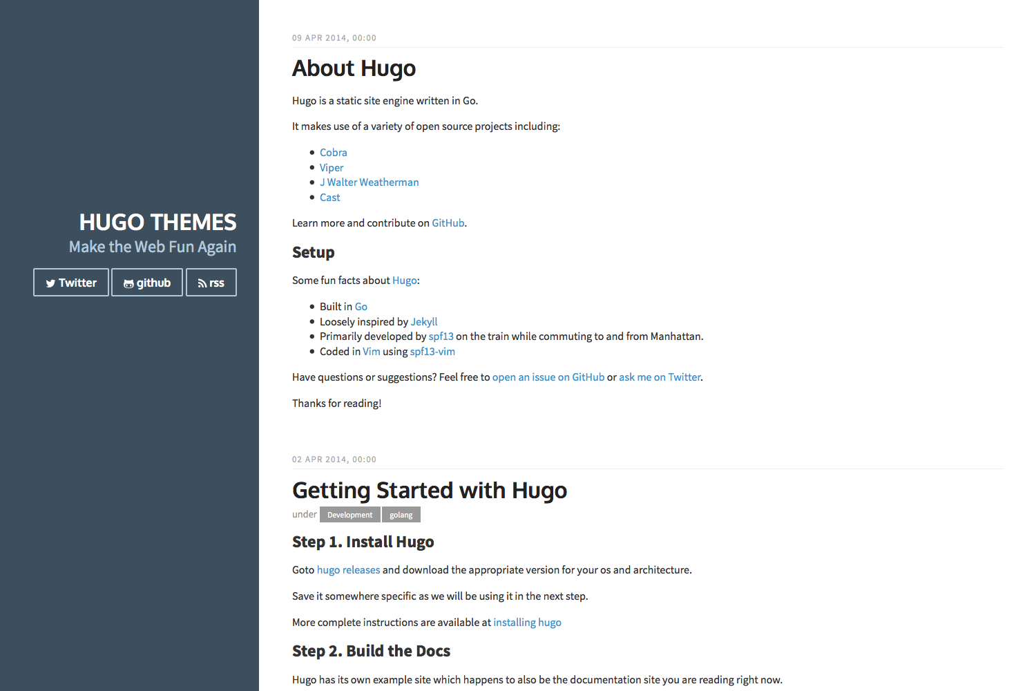
Task: Open the spf13-vim link
Action: tap(432, 352)
